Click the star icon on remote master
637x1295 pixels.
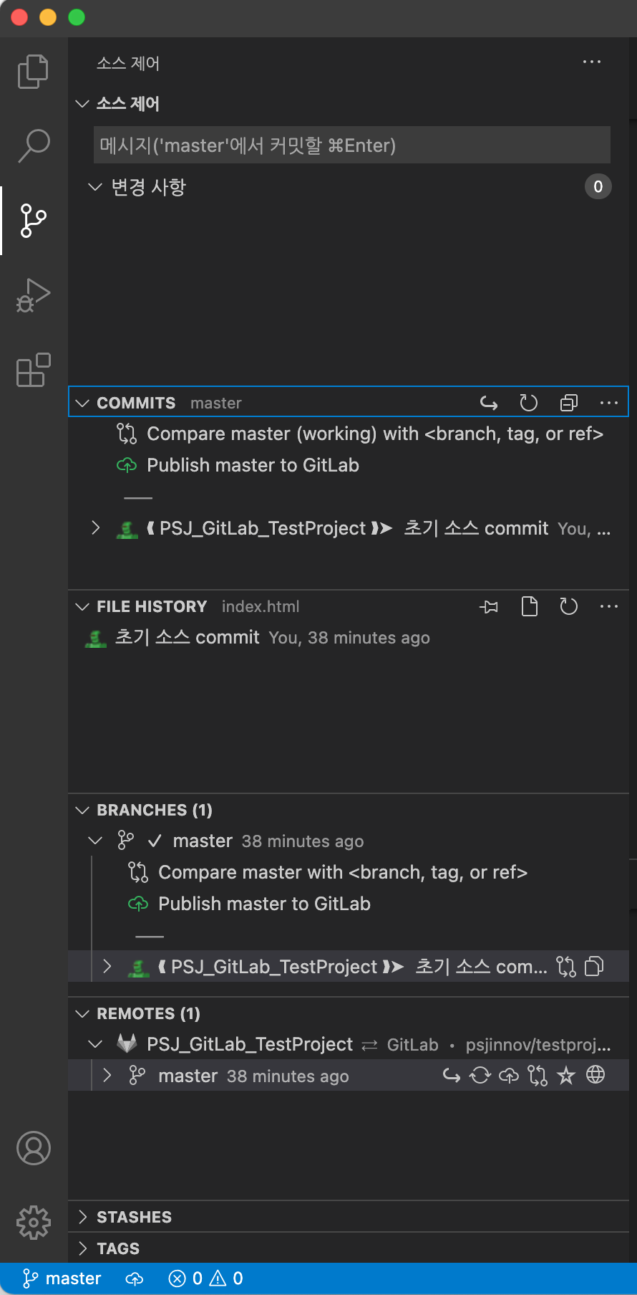pyautogui.click(x=566, y=1075)
